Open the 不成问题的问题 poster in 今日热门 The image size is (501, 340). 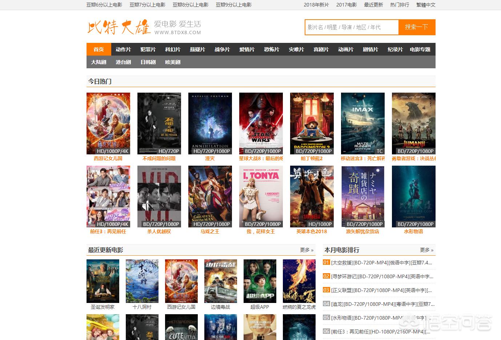(159, 124)
